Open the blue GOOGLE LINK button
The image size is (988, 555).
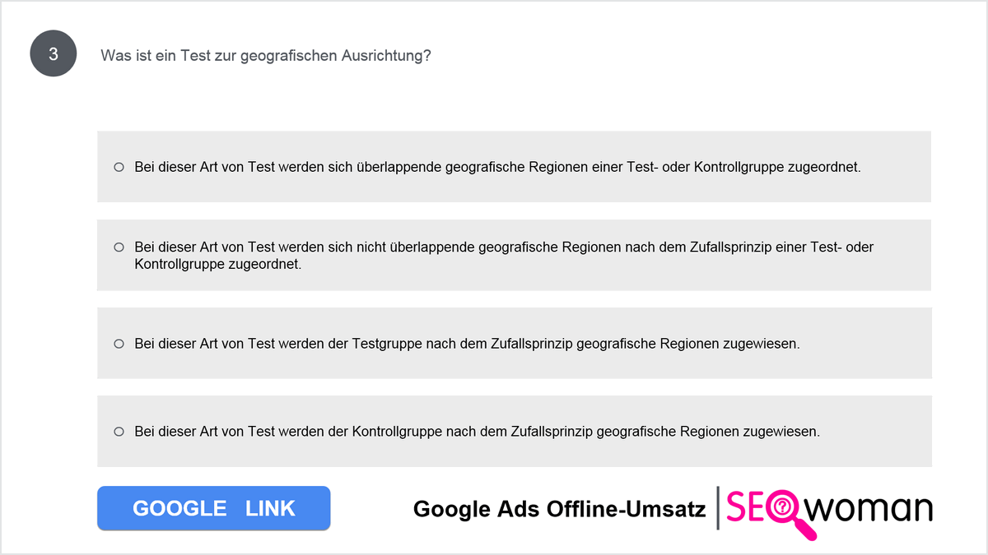coord(213,508)
